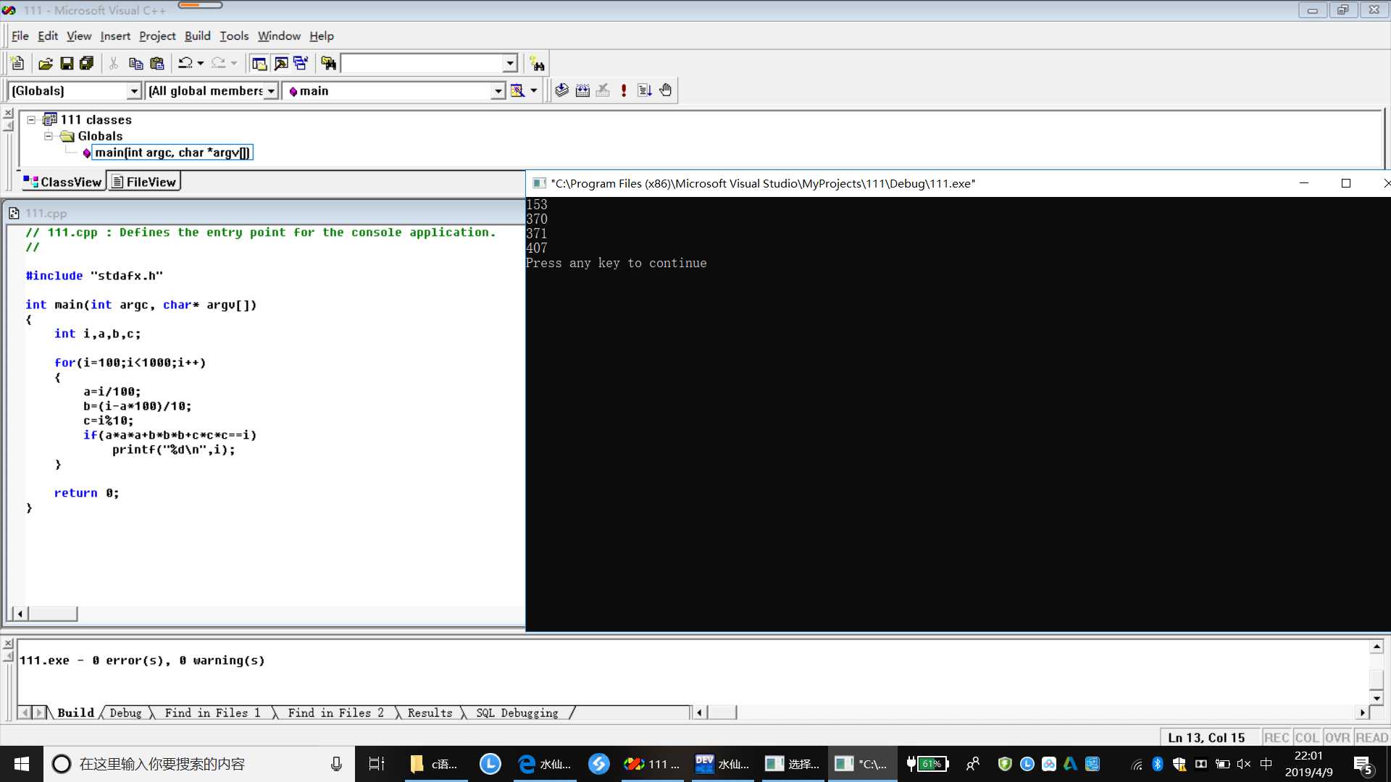Switch to the Debug output tab
This screenshot has width=1391, height=782.
click(126, 713)
